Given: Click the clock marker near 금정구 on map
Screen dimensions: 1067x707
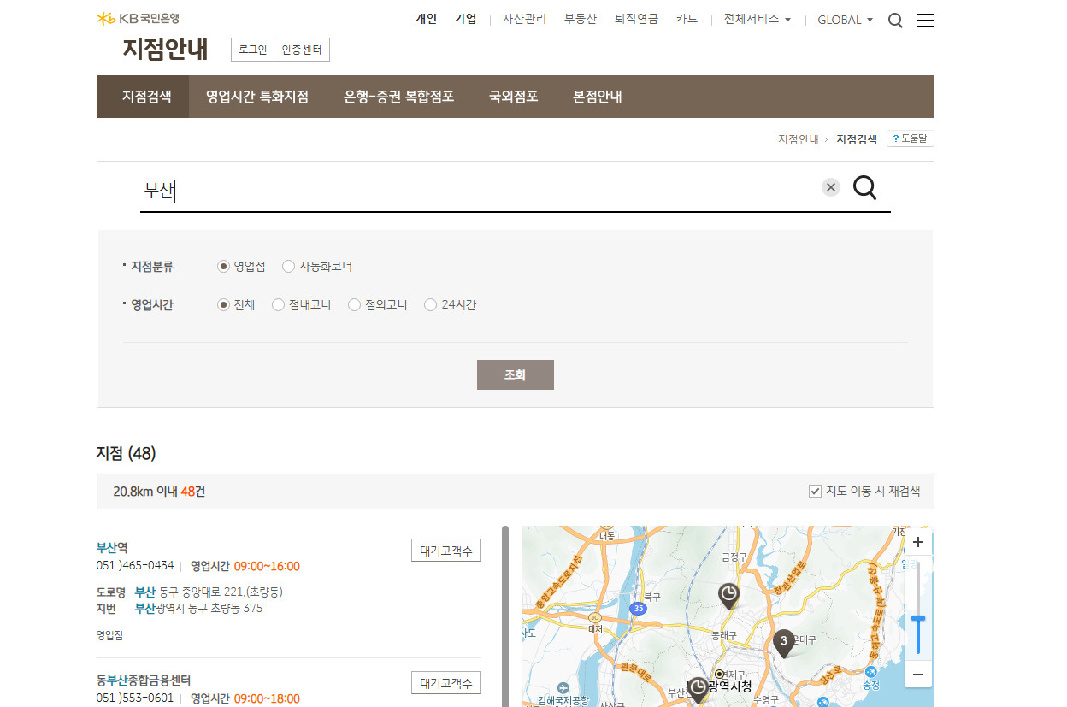Looking at the screenshot, I should [728, 595].
